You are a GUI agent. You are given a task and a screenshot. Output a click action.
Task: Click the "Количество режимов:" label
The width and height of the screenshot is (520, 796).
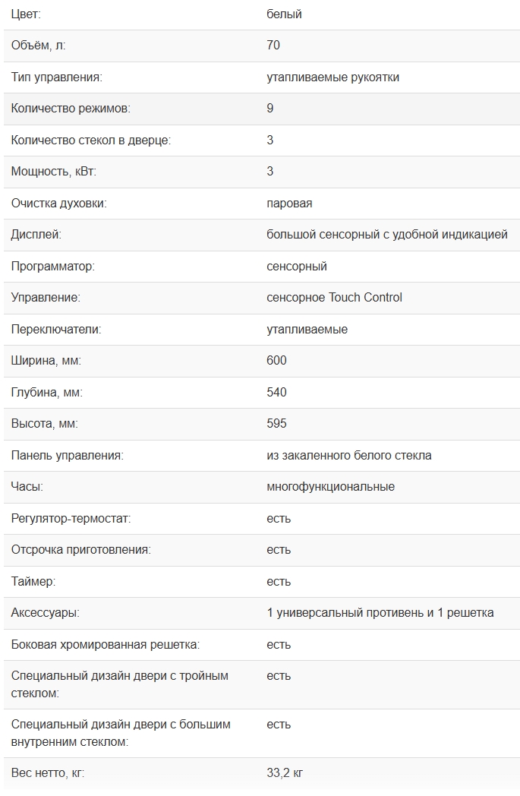[71, 109]
